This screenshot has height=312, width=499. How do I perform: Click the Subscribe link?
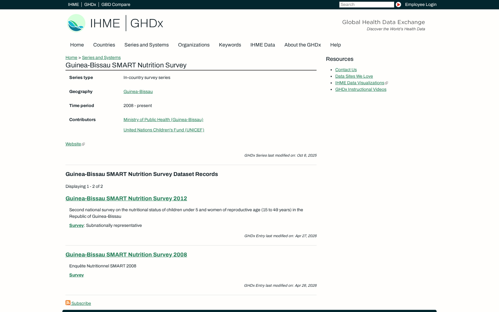[81, 303]
